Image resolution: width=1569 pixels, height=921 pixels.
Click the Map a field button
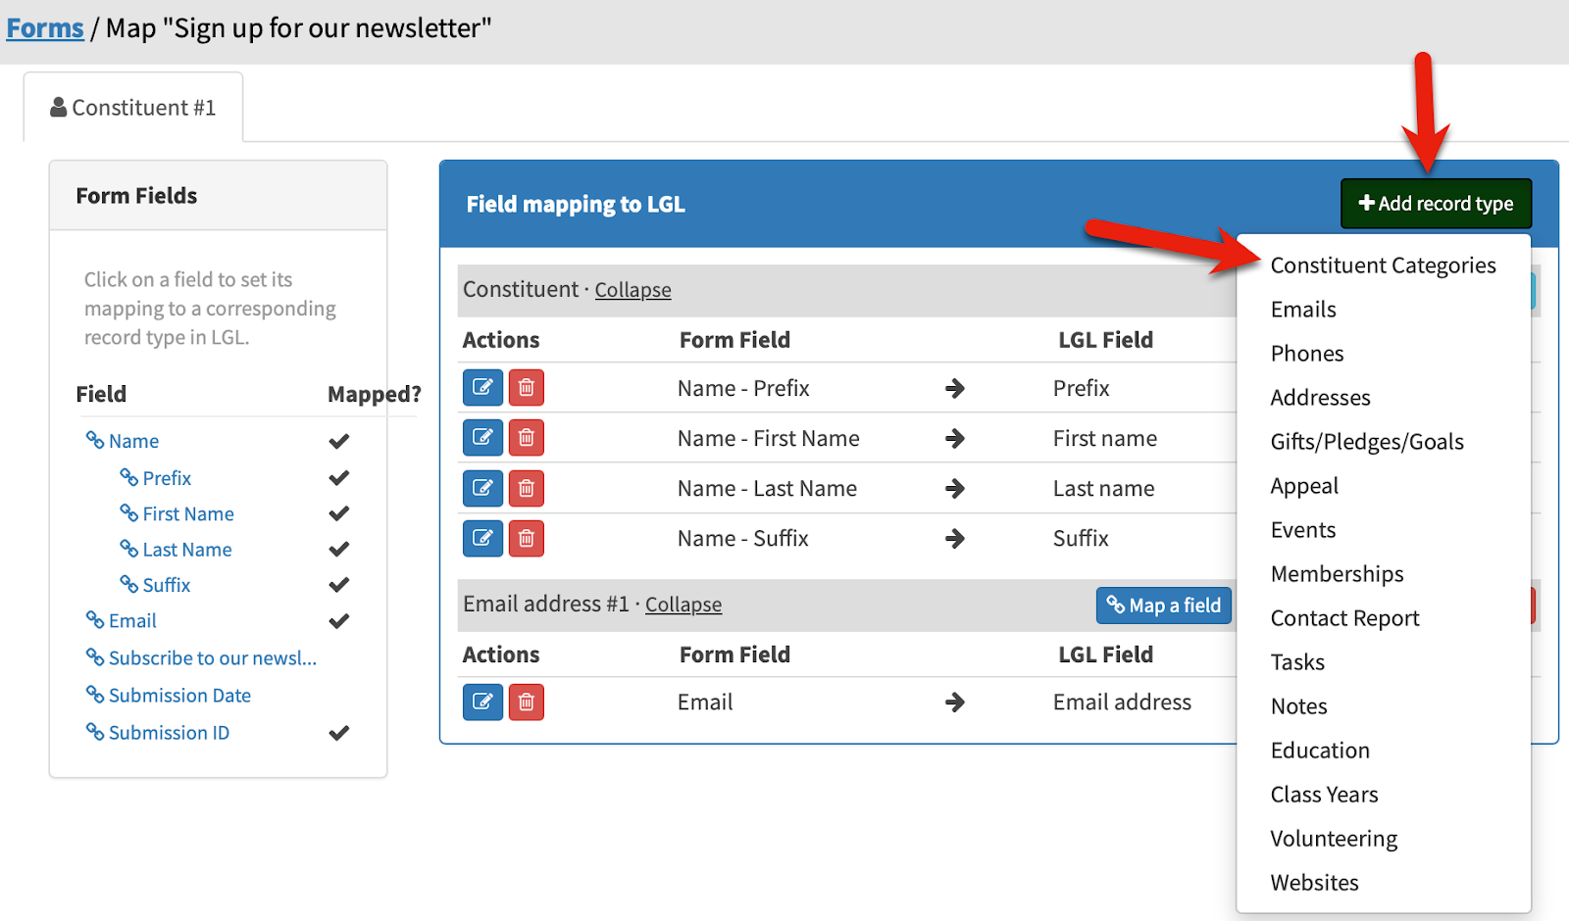1164,606
